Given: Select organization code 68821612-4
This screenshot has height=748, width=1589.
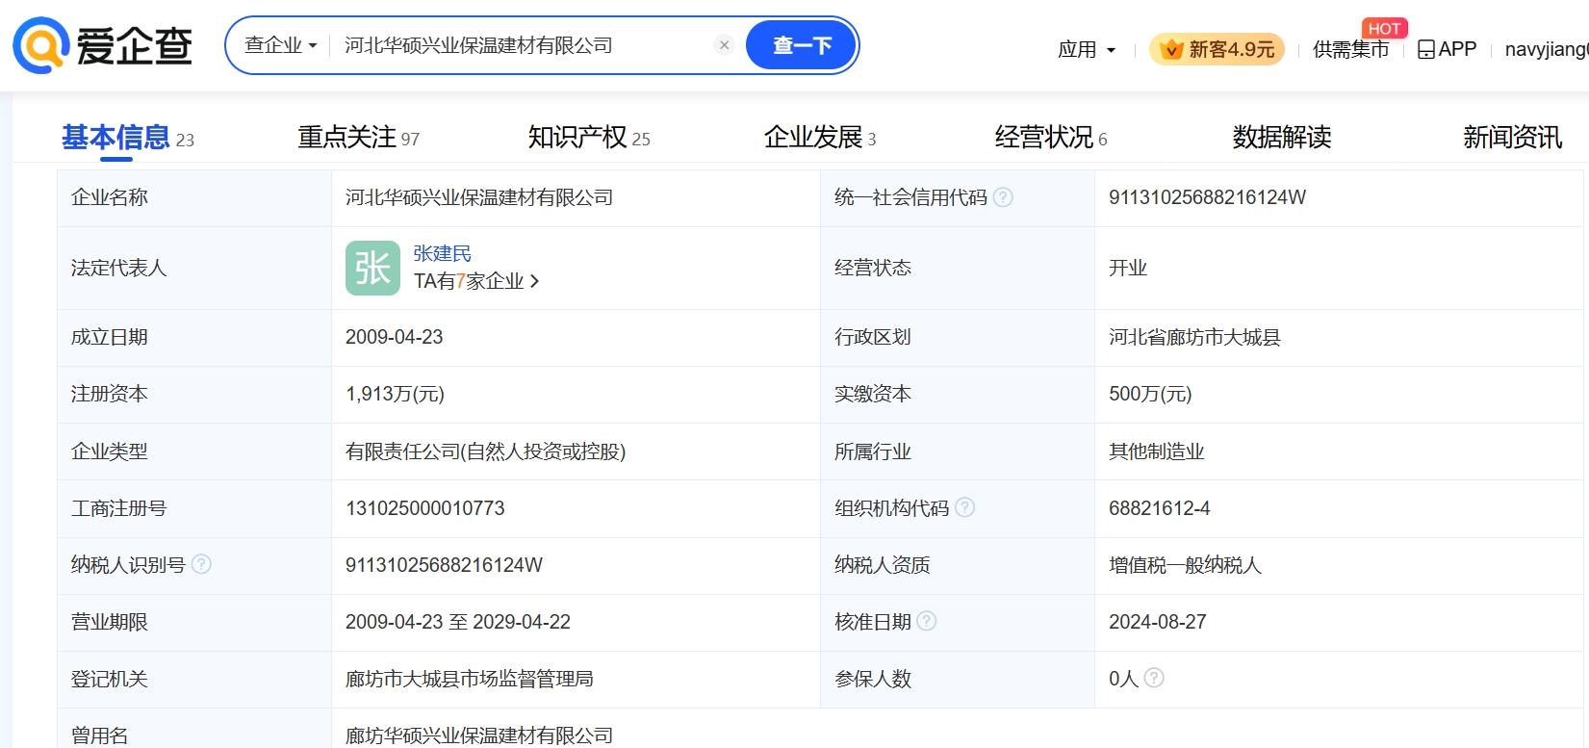Looking at the screenshot, I should click(1159, 508).
